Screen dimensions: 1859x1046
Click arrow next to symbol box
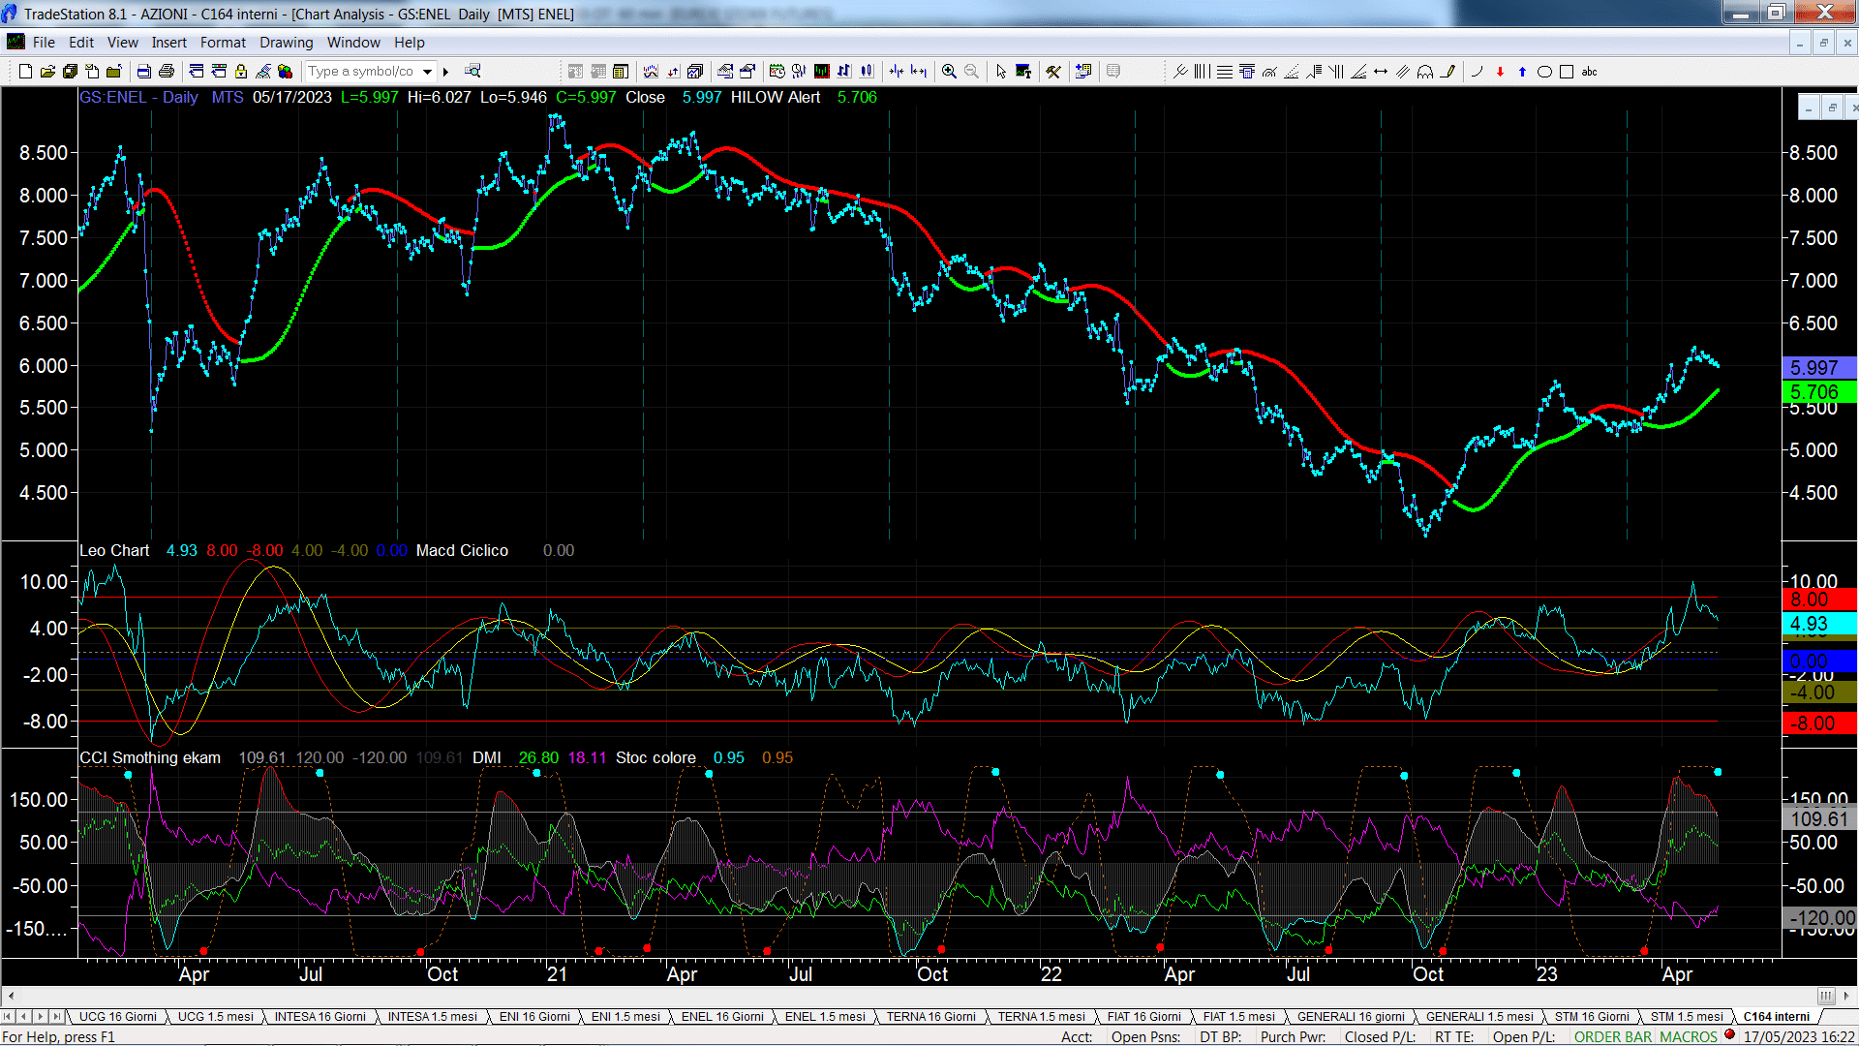coord(445,71)
